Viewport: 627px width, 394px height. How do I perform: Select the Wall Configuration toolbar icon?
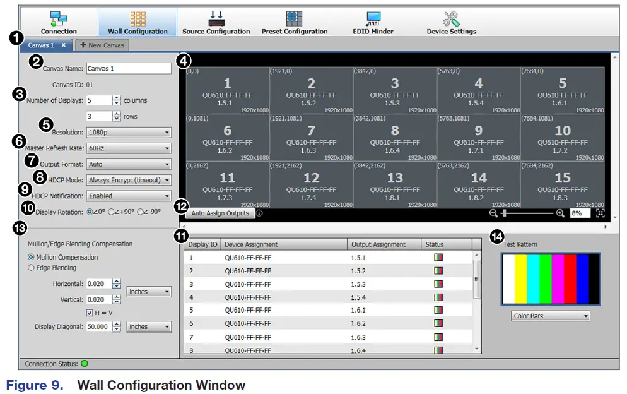pos(138,20)
